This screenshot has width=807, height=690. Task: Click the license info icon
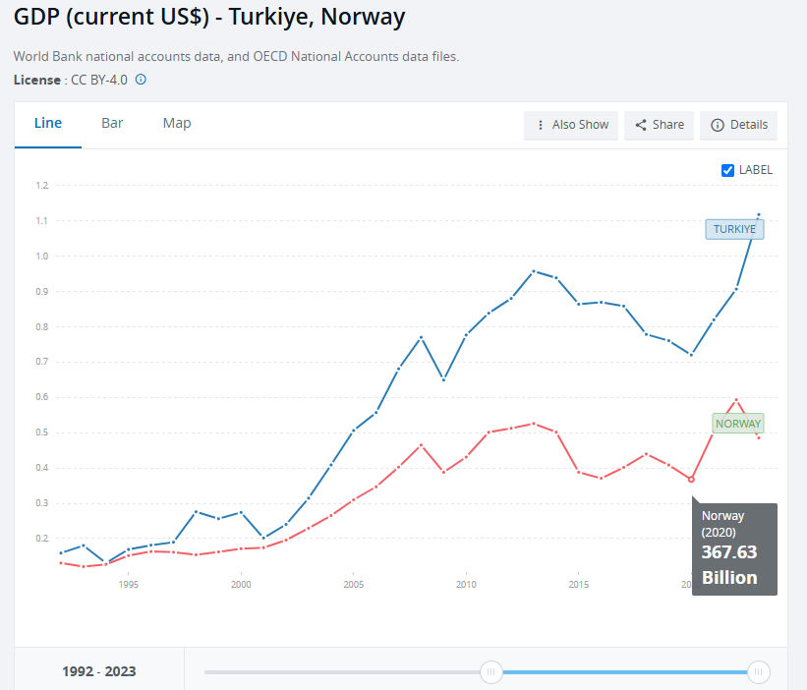[x=141, y=80]
